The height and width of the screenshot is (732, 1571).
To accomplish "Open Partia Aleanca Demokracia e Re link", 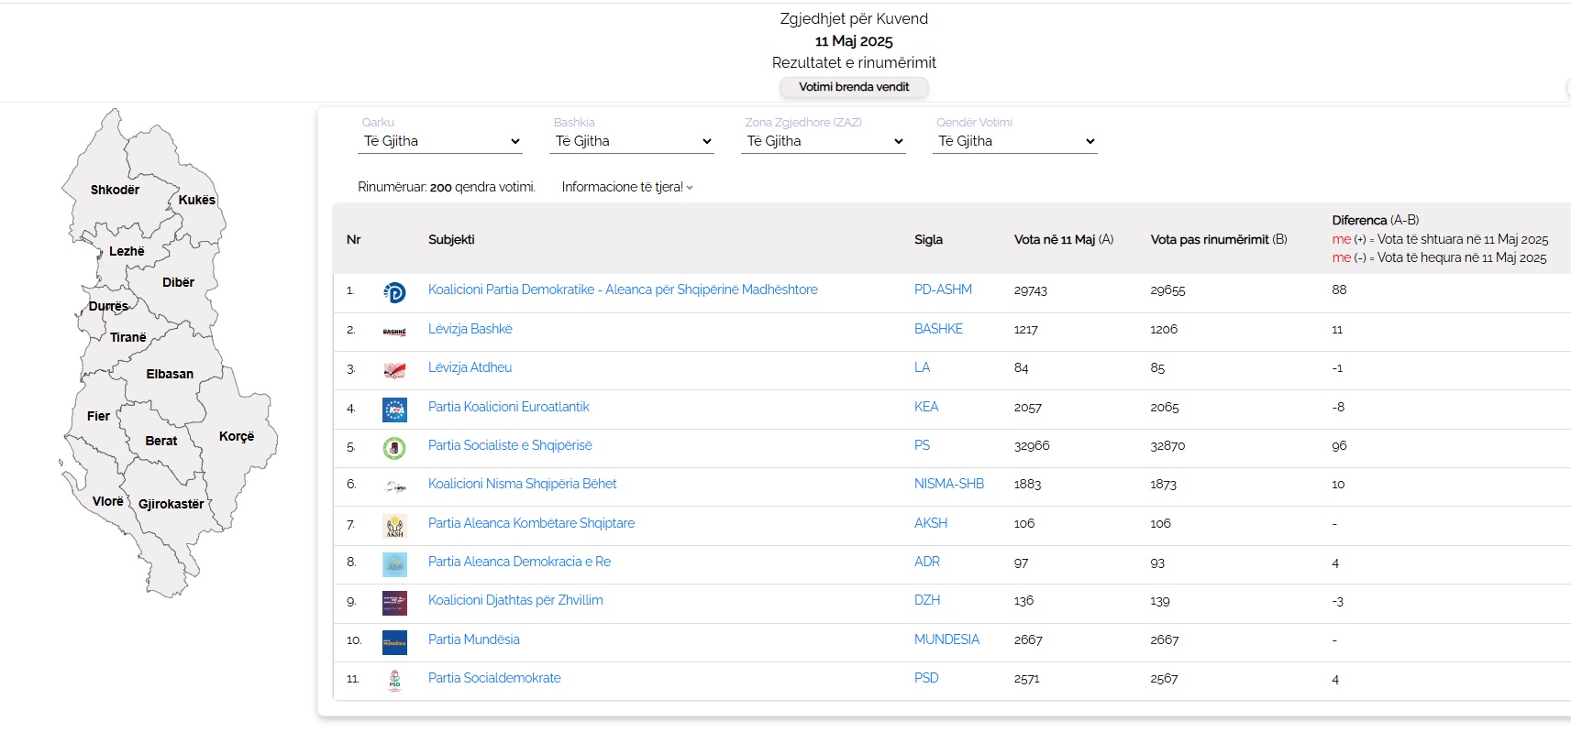I will [x=519, y=562].
